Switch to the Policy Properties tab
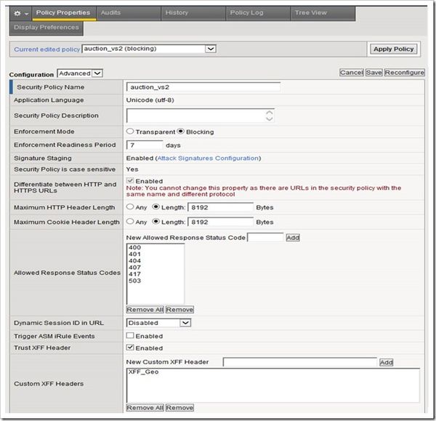 tap(63, 13)
